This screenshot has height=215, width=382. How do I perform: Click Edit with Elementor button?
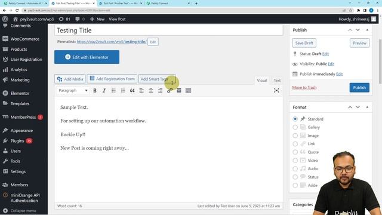coord(87,57)
